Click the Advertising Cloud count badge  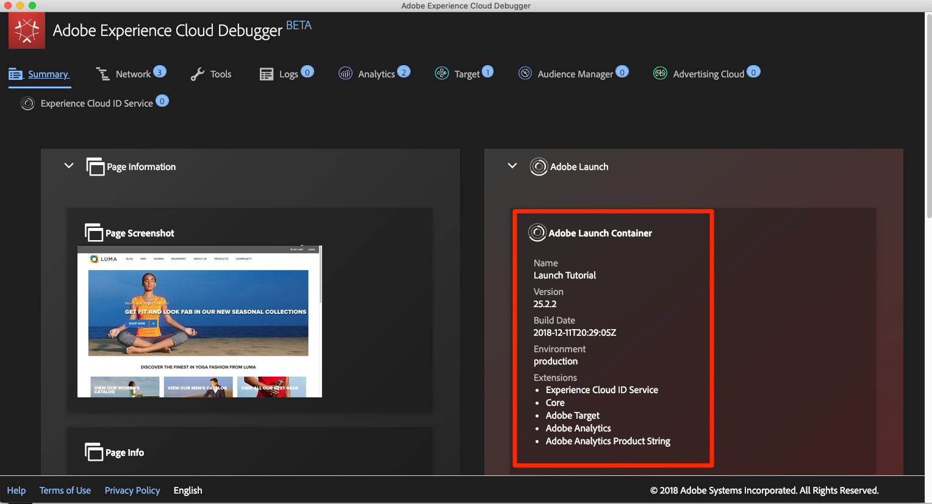click(x=754, y=72)
